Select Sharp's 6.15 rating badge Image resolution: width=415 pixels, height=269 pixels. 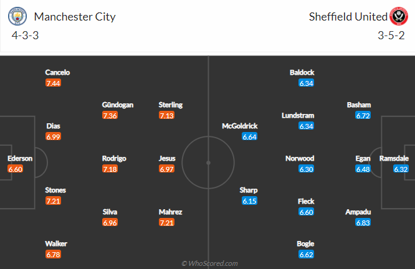(x=250, y=201)
